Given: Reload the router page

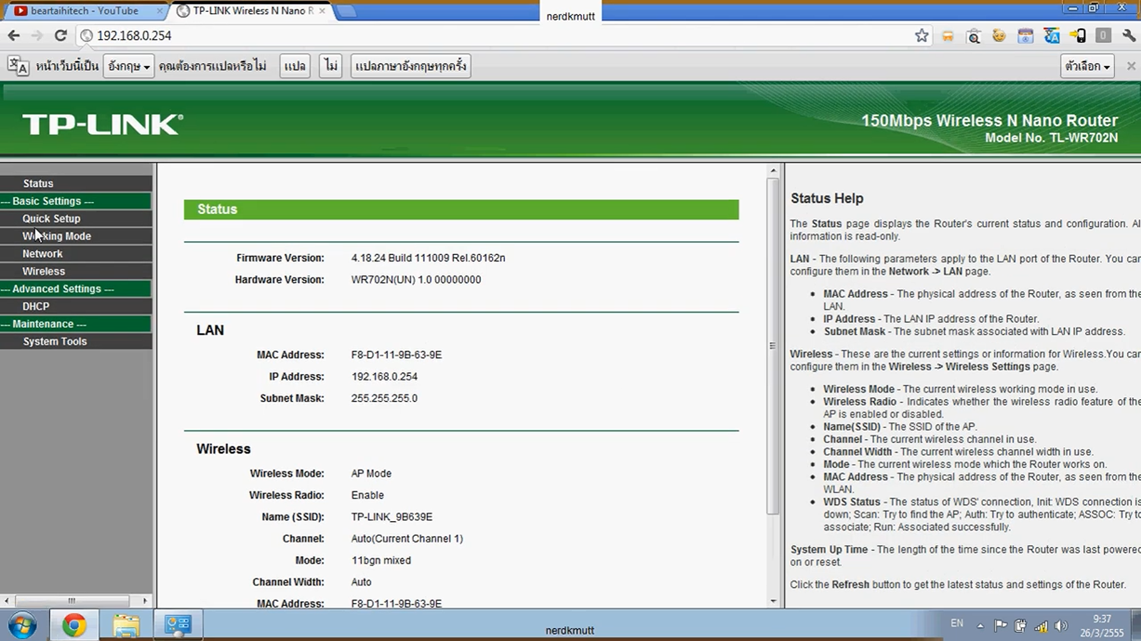Looking at the screenshot, I should pyautogui.click(x=61, y=36).
